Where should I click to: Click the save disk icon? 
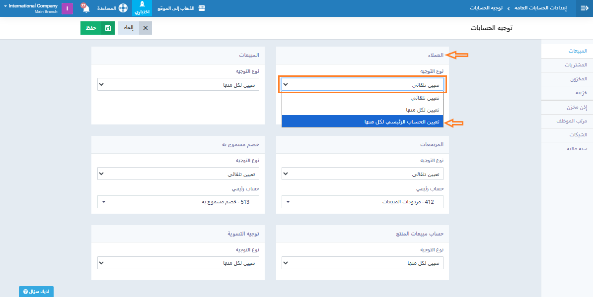point(108,28)
